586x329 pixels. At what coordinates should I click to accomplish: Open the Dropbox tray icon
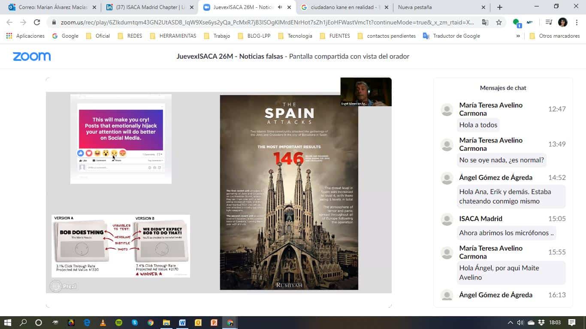[541, 323]
